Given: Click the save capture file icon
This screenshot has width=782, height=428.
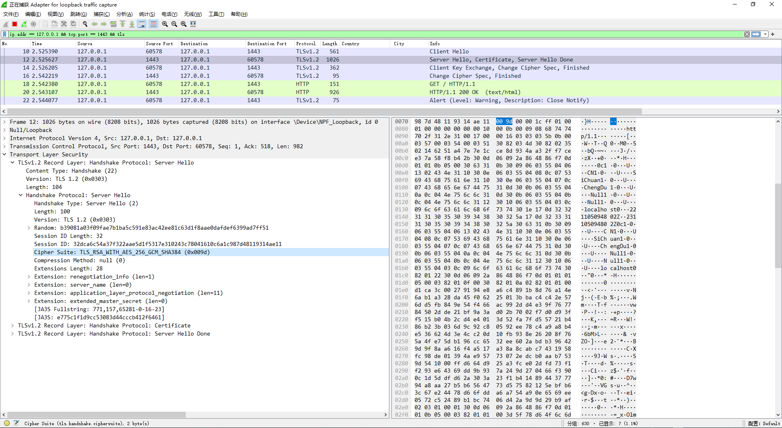Looking at the screenshot, I should click(x=54, y=24).
